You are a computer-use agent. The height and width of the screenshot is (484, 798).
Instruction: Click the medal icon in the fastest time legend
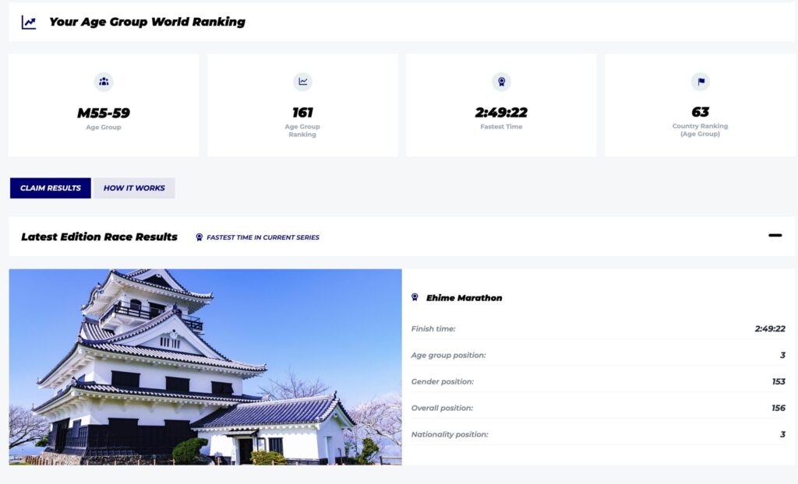coord(199,237)
